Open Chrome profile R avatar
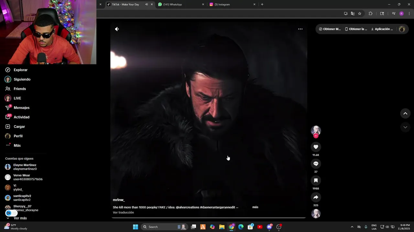Viewport: 414px width, 232px height. pyautogui.click(x=401, y=14)
